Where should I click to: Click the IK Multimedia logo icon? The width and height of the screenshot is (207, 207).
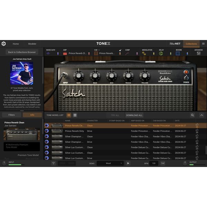click(4, 44)
